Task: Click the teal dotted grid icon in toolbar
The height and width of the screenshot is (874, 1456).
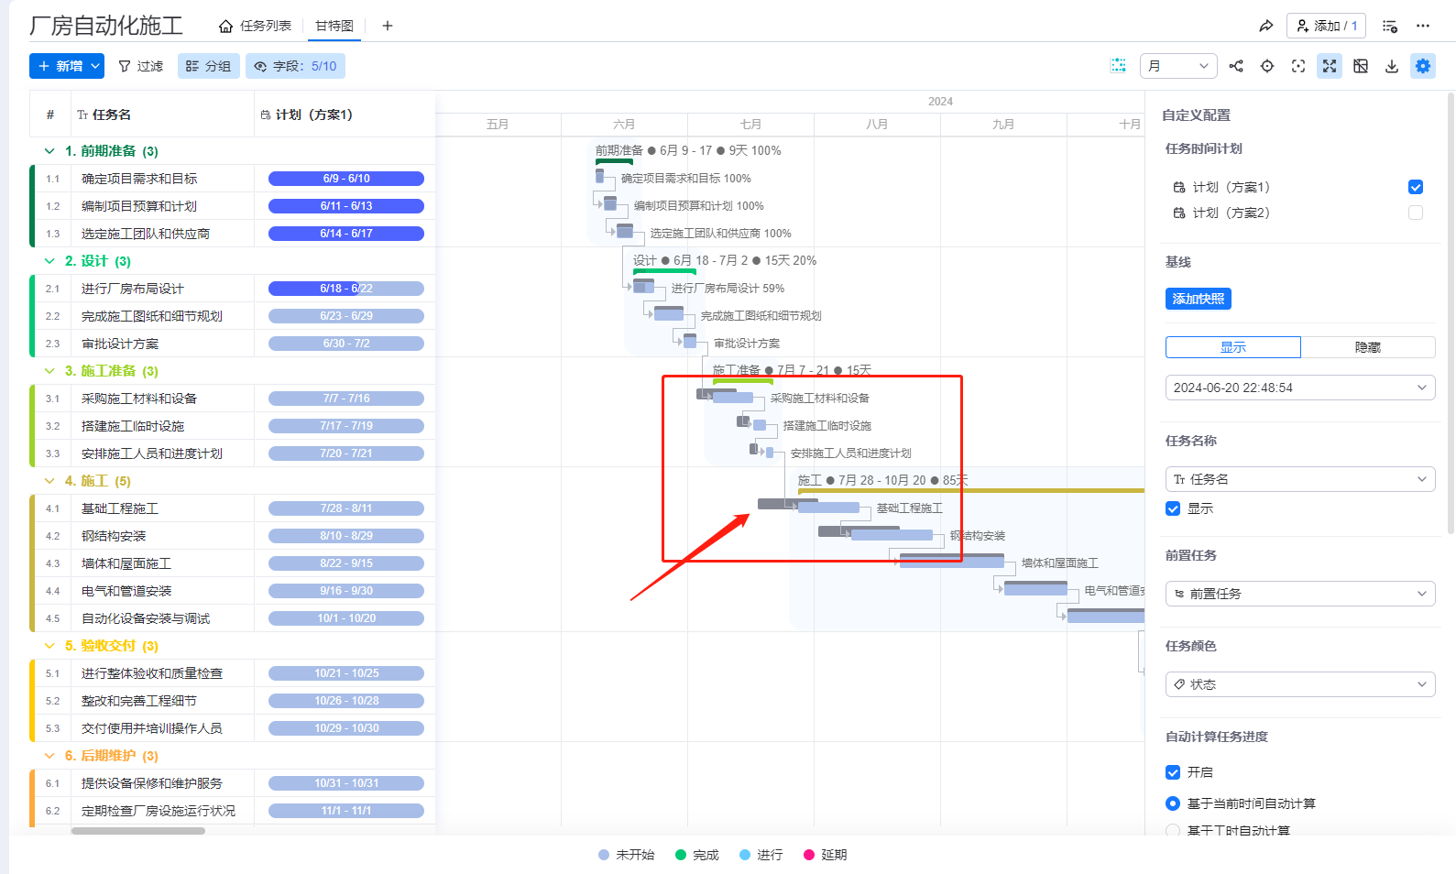Action: point(1118,66)
